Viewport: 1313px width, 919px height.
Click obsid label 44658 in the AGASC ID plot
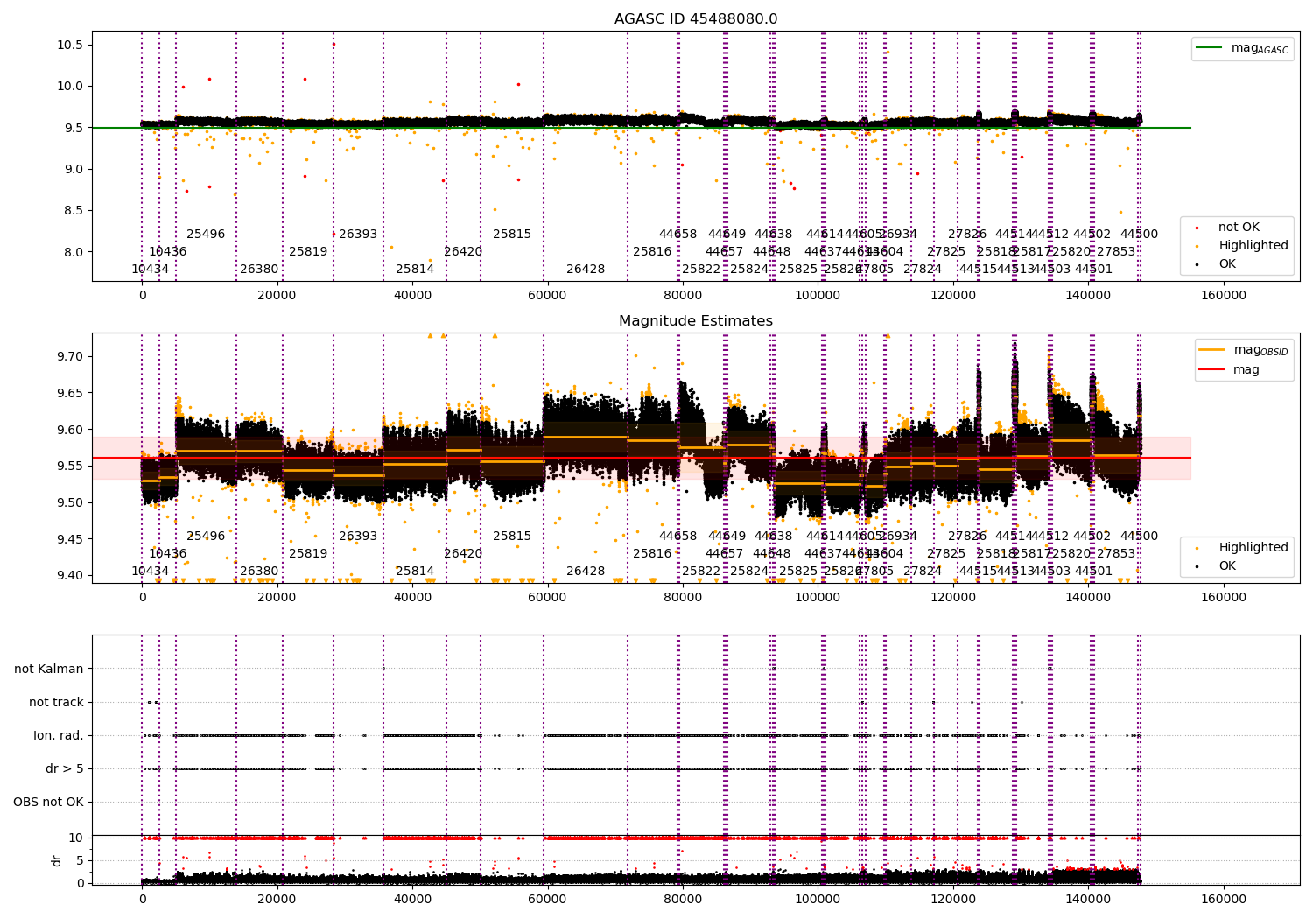[678, 235]
